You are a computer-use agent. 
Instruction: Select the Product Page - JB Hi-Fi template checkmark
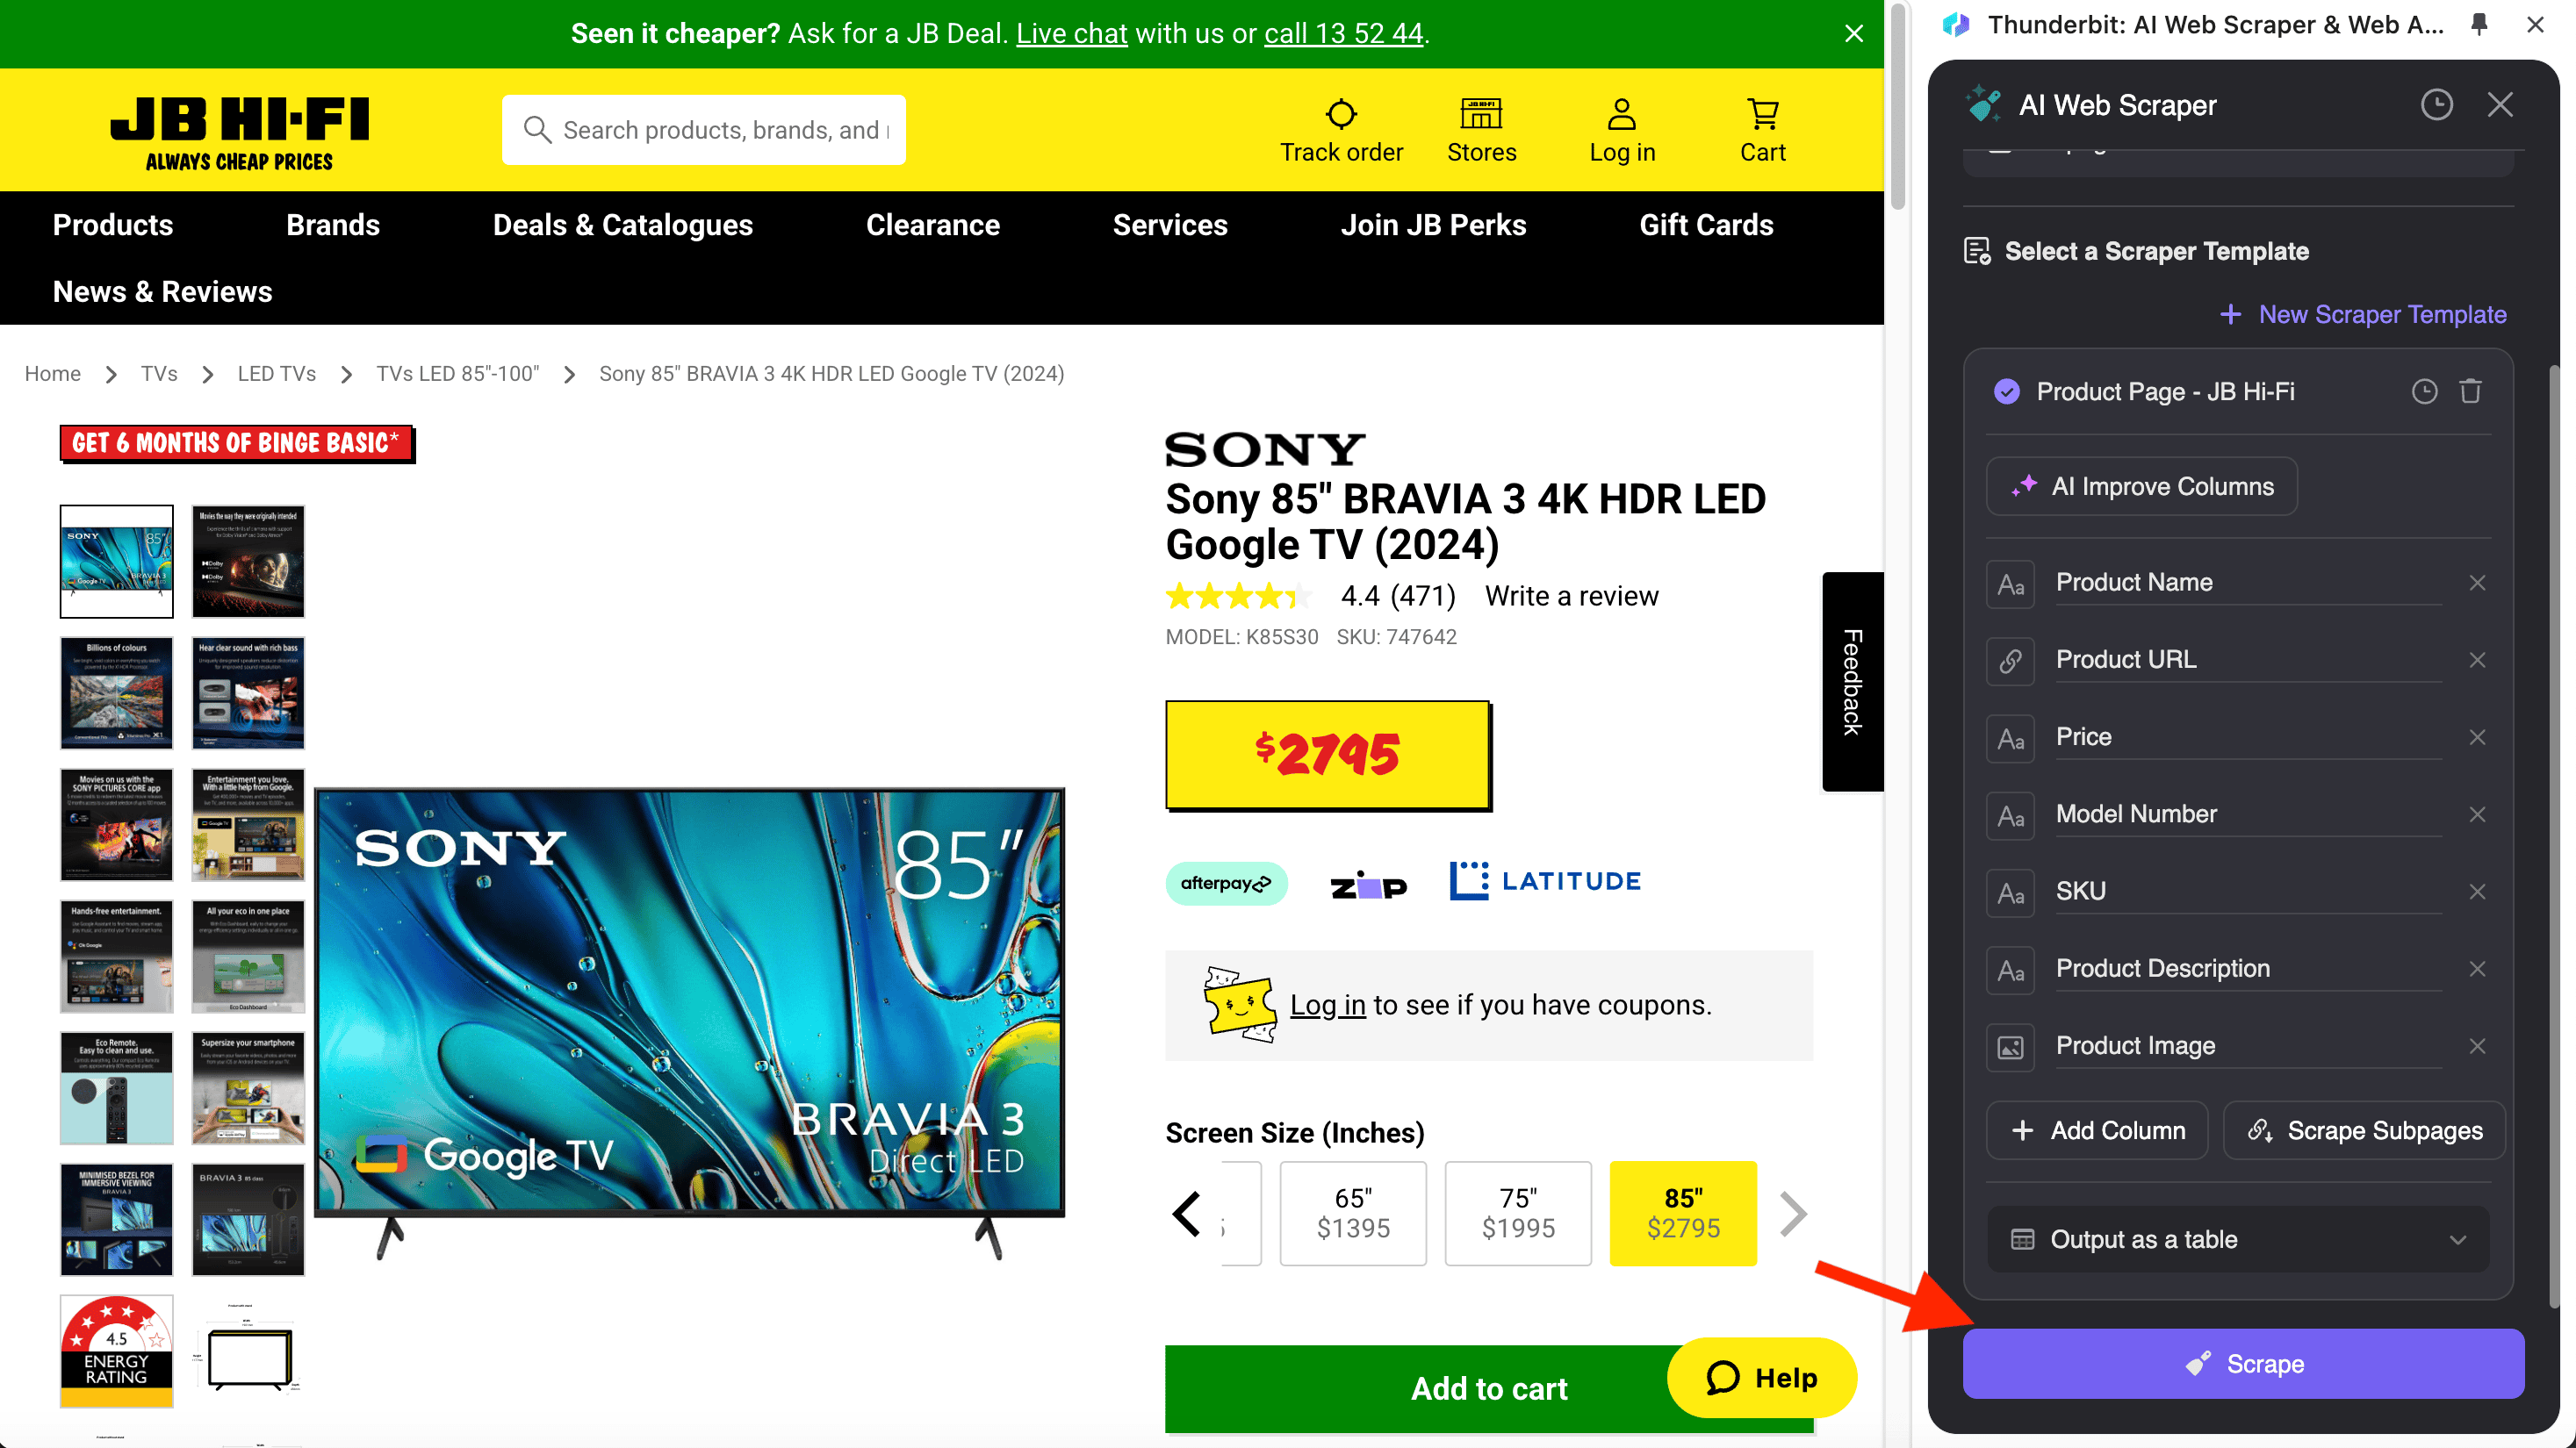click(x=2006, y=391)
